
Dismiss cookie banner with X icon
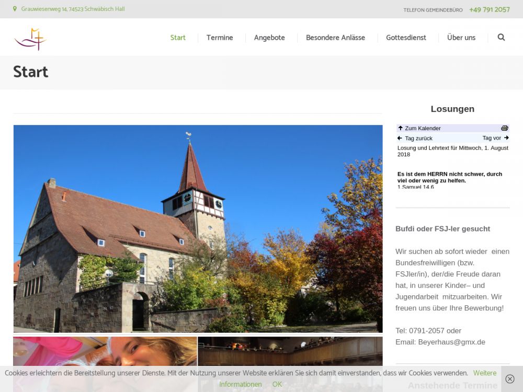510,379
